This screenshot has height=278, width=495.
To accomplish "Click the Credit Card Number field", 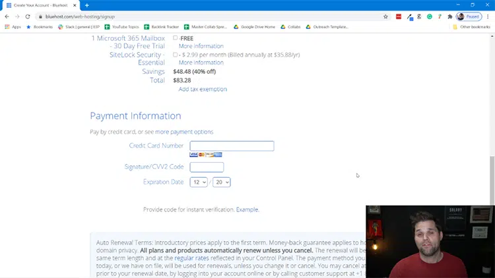I will tap(232, 146).
